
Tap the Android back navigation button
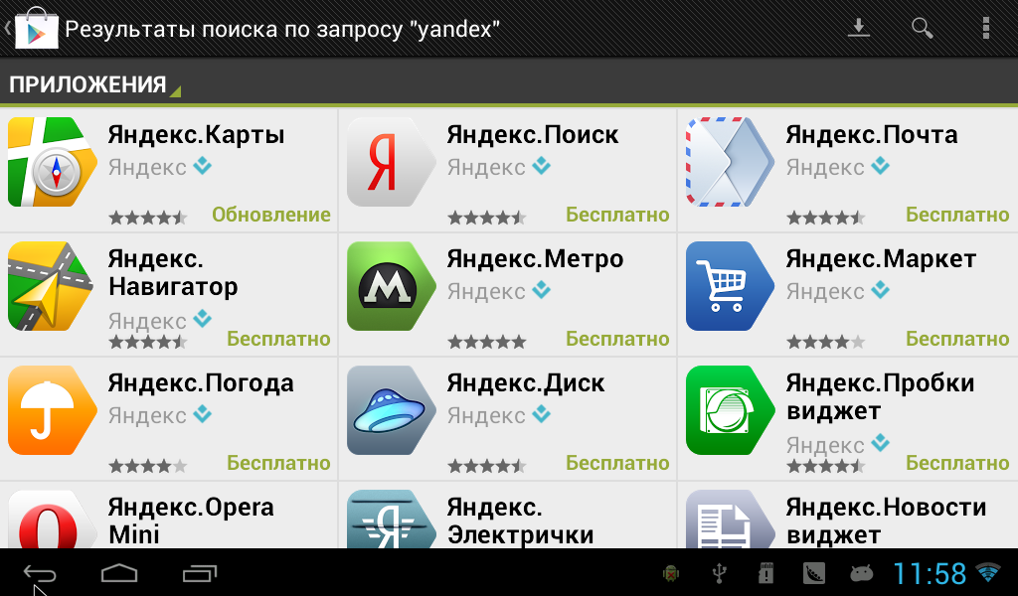coord(40,573)
